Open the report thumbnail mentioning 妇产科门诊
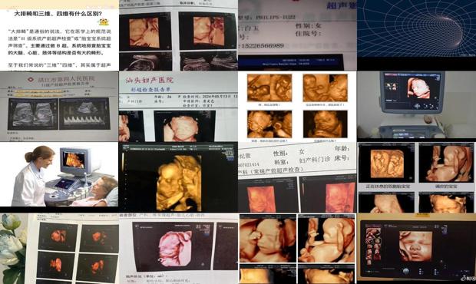The width and height of the screenshot is (476, 284). click(297, 177)
